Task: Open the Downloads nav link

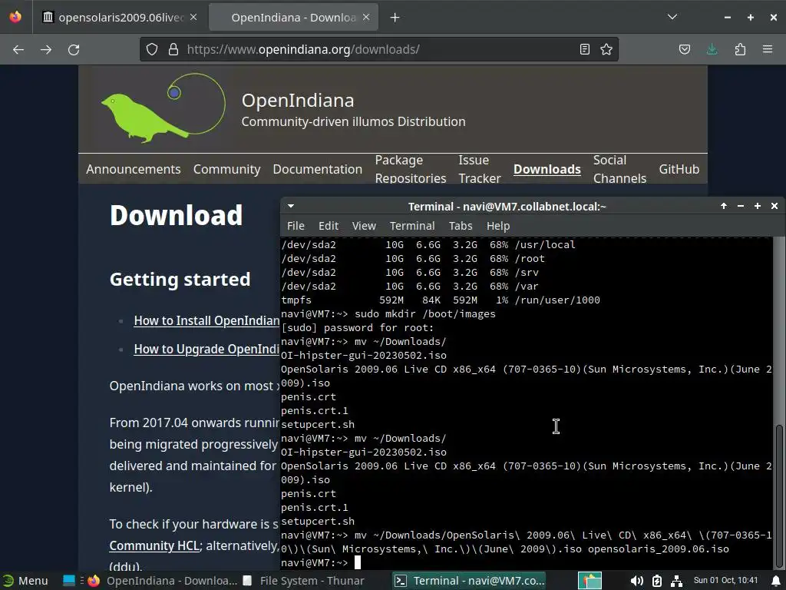Action: tap(547, 169)
